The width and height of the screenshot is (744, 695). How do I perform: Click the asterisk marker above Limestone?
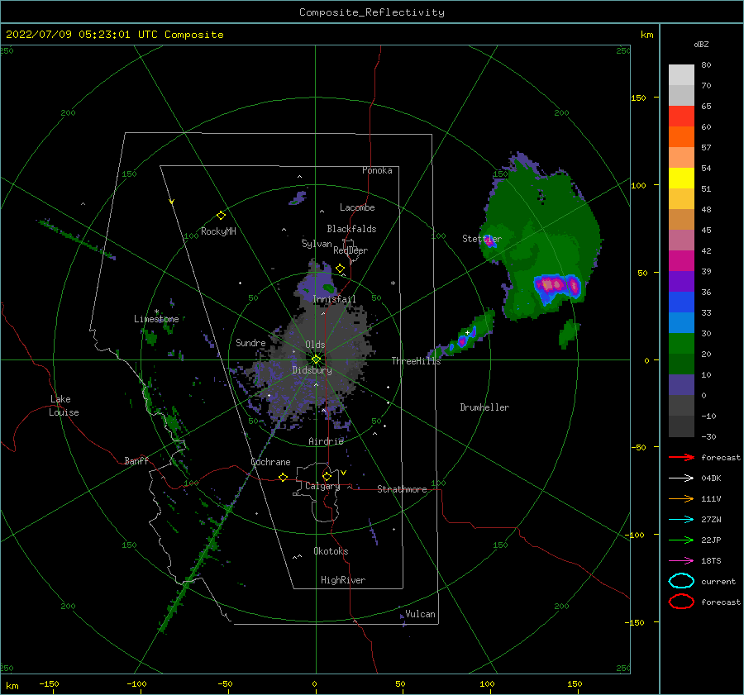click(156, 312)
